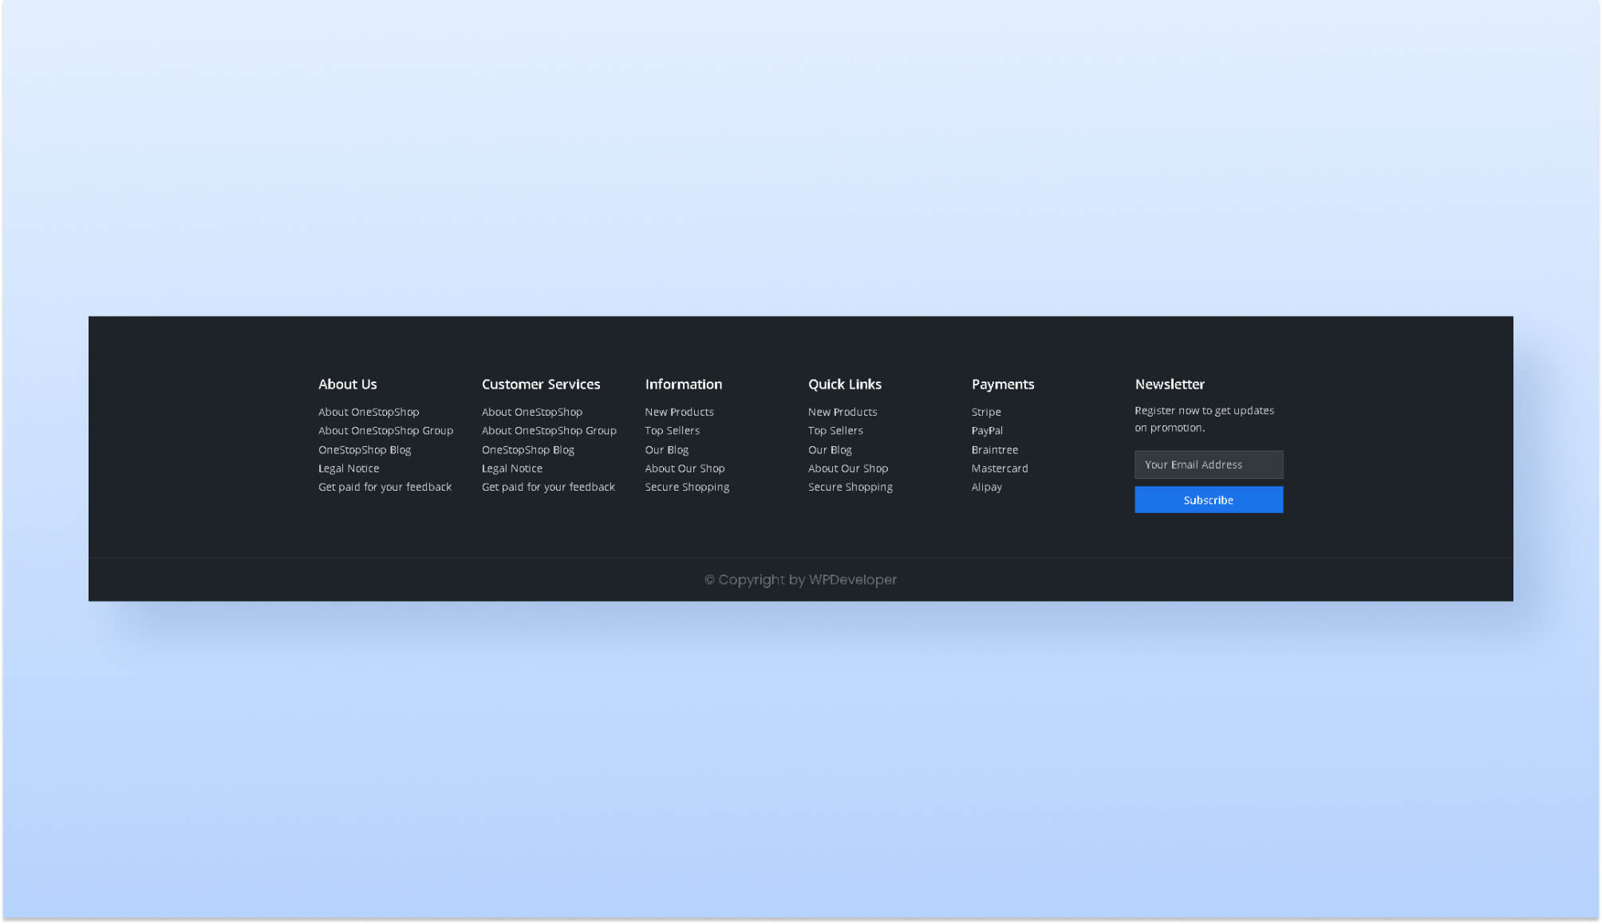Viewport: 1602px width, 924px height.
Task: Open the Braintree payments link
Action: (994, 449)
